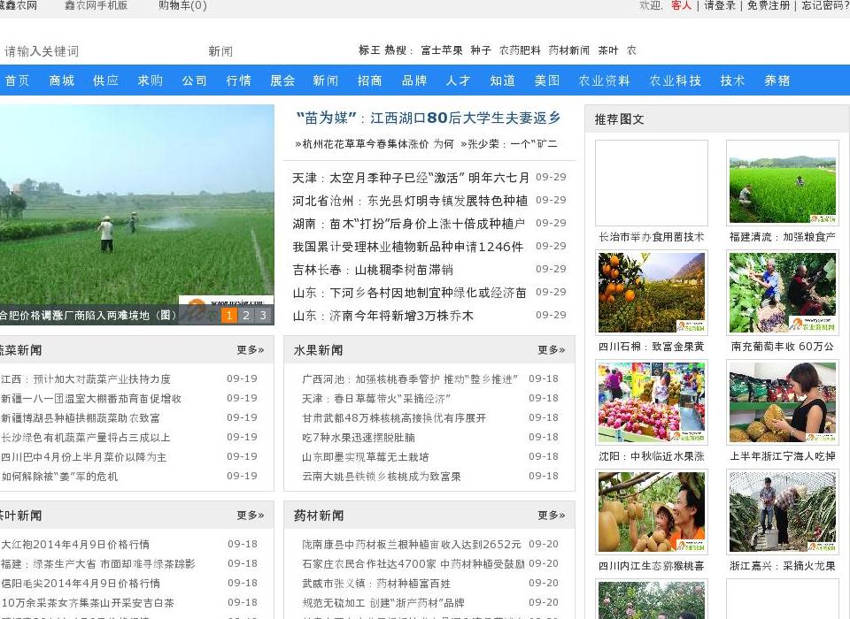850x619 pixels.
Task: Open 上半年浙江宁海人吃掉 durian thumbnail
Action: pos(782,402)
